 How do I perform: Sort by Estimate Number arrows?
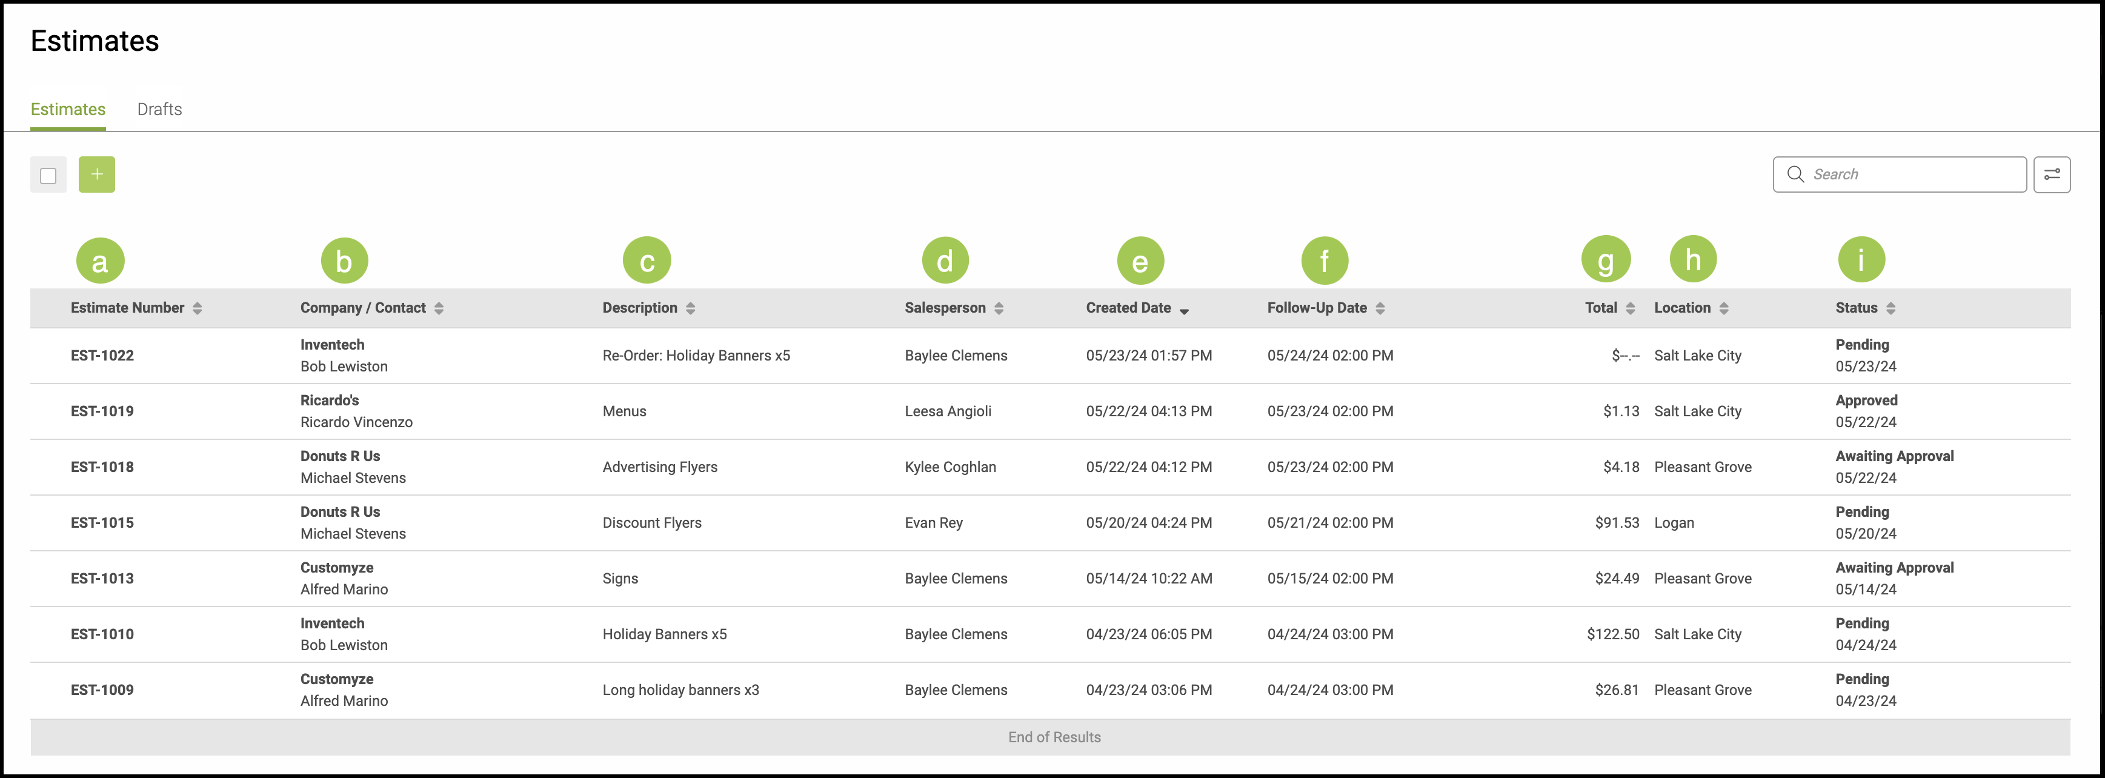(x=197, y=308)
